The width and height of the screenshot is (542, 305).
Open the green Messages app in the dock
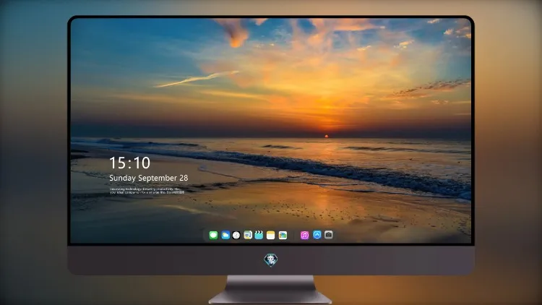pyautogui.click(x=213, y=235)
